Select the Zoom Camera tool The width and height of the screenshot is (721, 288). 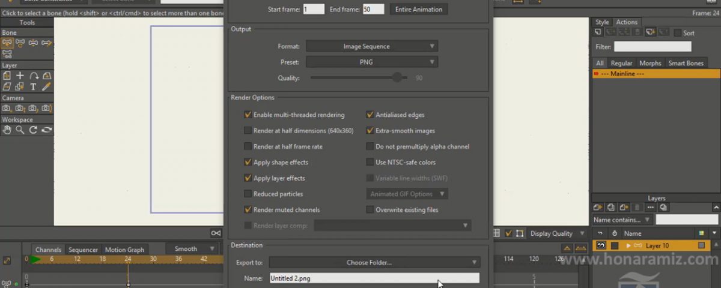(x=20, y=109)
